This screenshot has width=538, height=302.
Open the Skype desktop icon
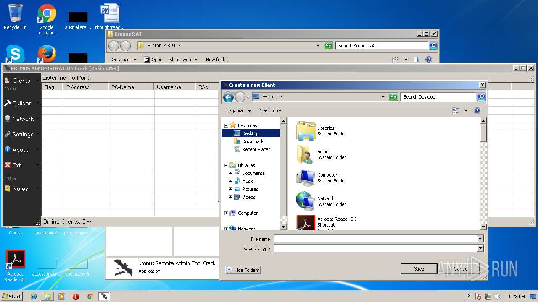[15, 54]
